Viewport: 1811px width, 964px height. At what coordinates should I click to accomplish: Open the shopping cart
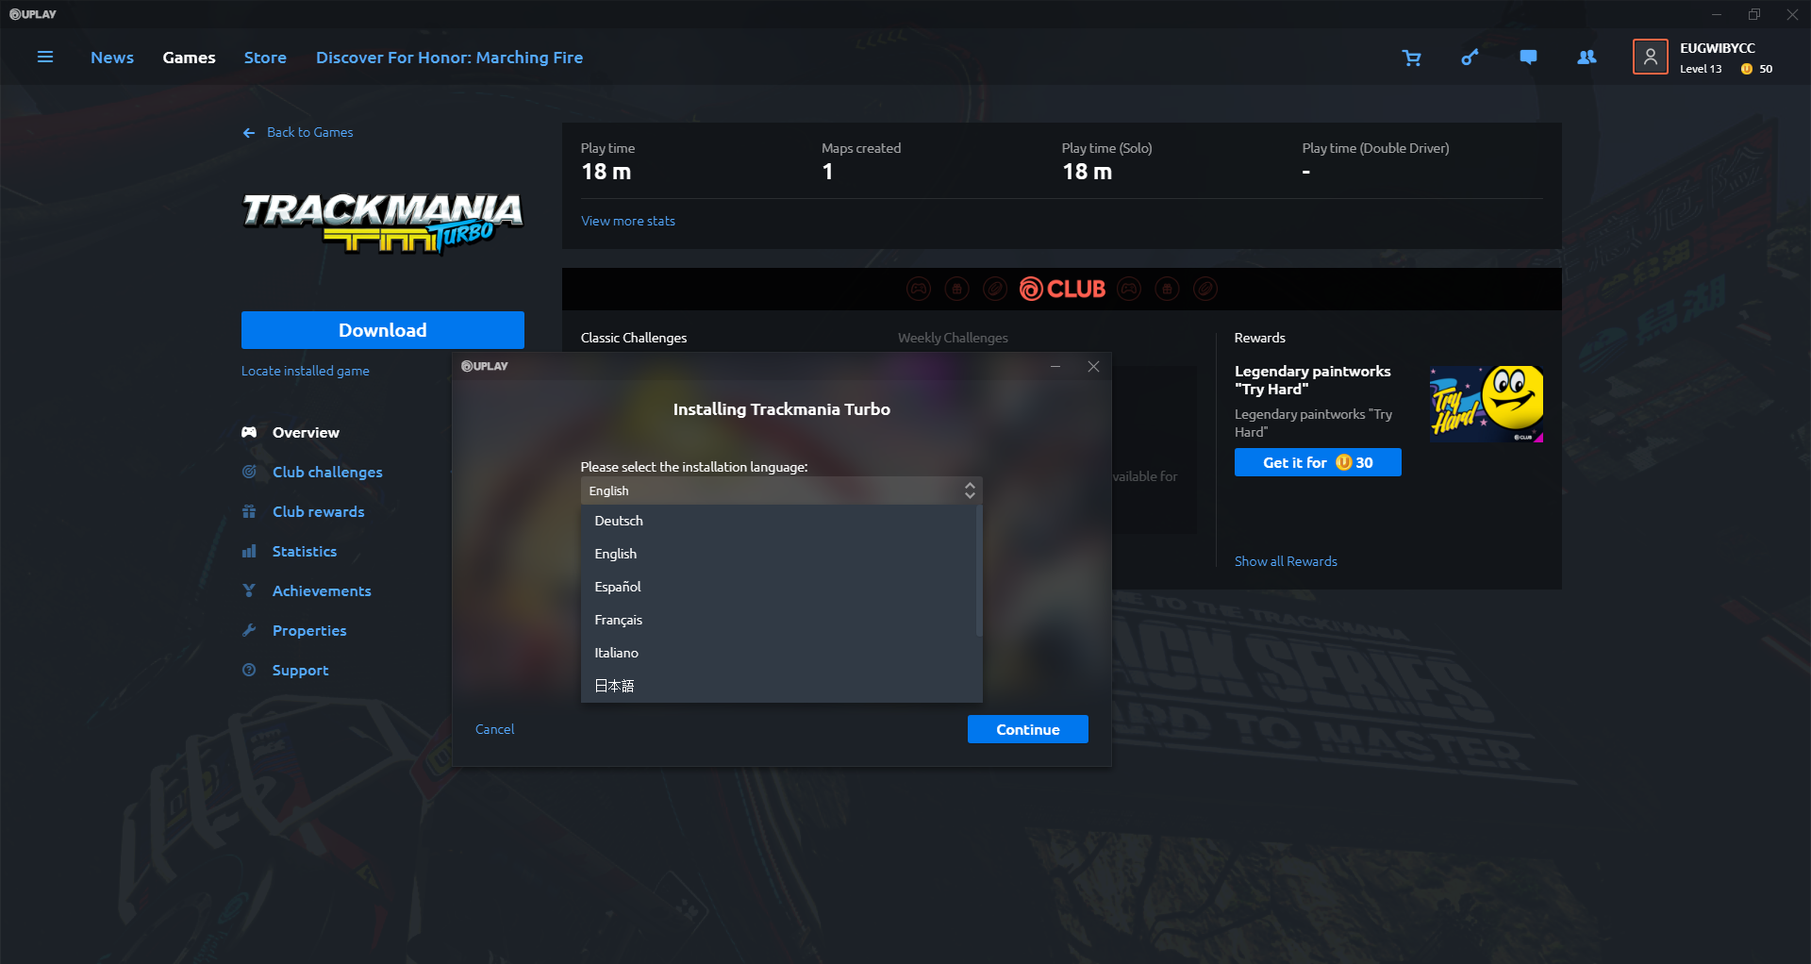coord(1412,58)
